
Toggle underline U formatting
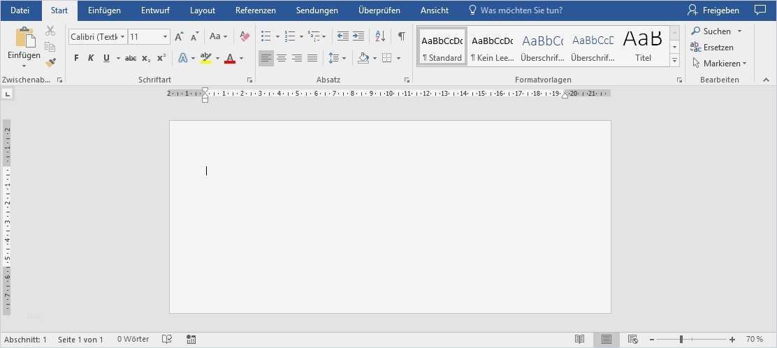click(106, 59)
